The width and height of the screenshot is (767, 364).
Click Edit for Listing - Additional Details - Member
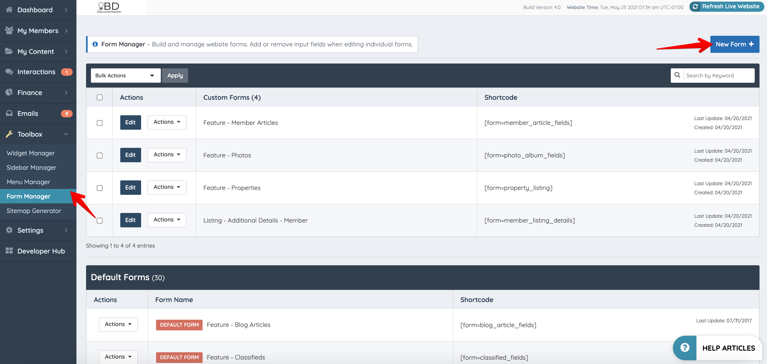[x=130, y=220]
